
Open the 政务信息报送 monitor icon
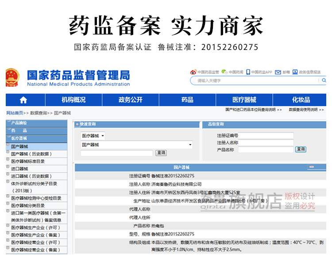tap(295, 72)
